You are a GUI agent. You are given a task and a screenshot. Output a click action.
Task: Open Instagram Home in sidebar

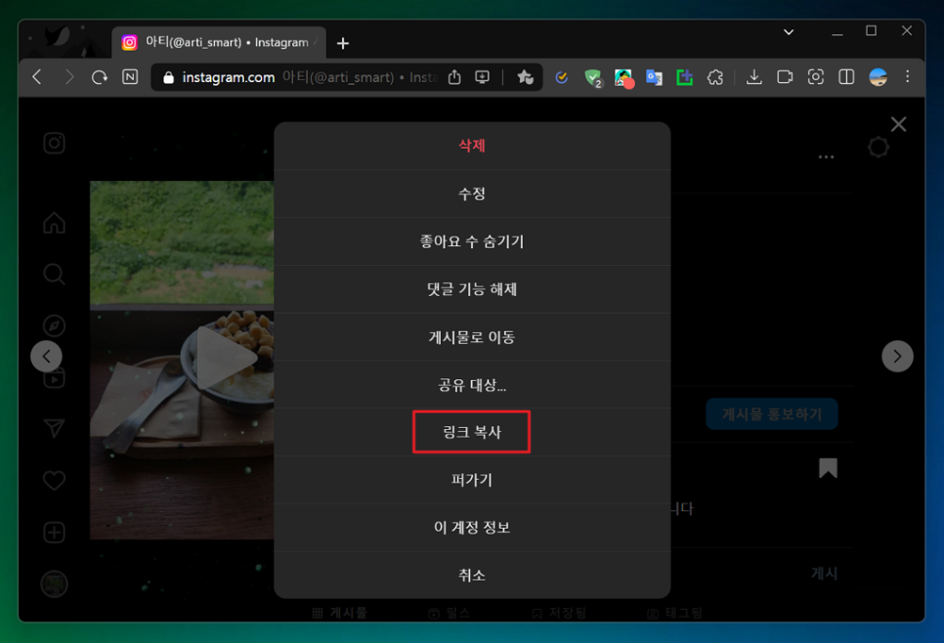click(54, 223)
